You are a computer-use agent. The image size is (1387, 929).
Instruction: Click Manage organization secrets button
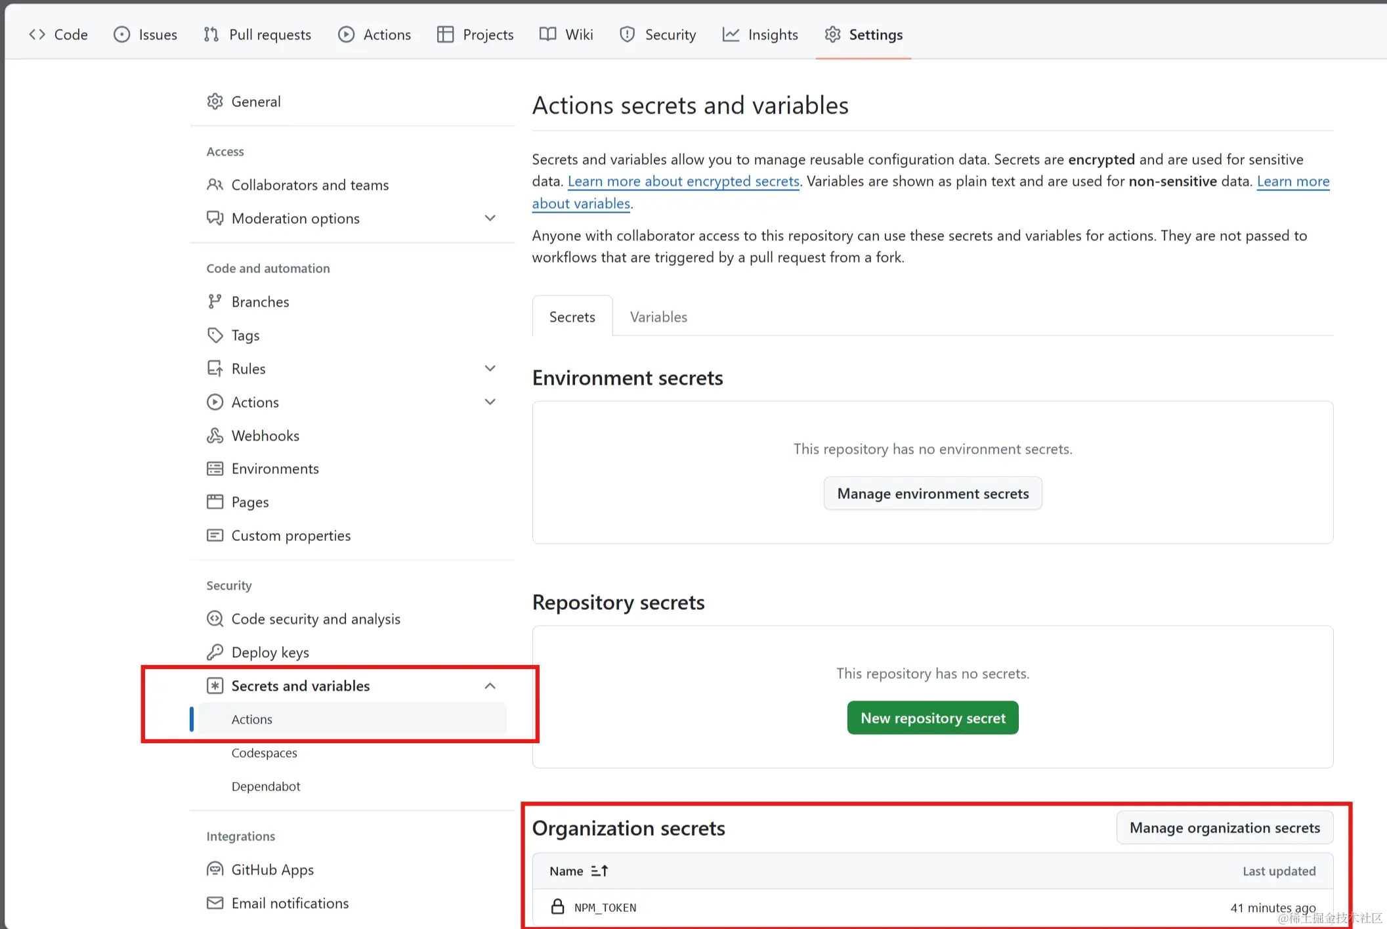[x=1224, y=827]
